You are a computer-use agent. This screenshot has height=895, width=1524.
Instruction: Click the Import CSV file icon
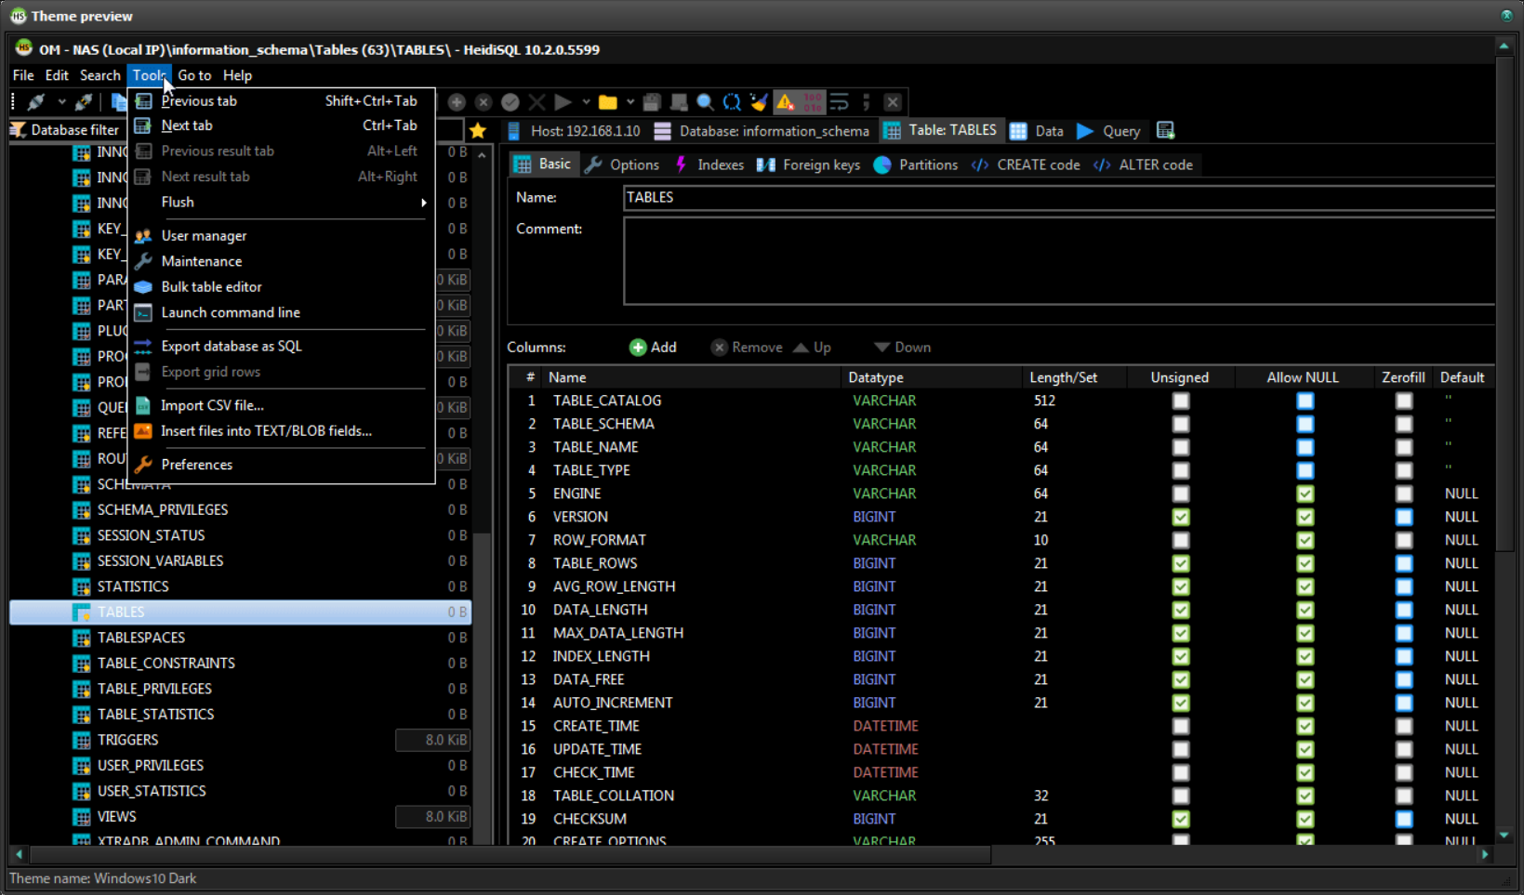coord(143,405)
